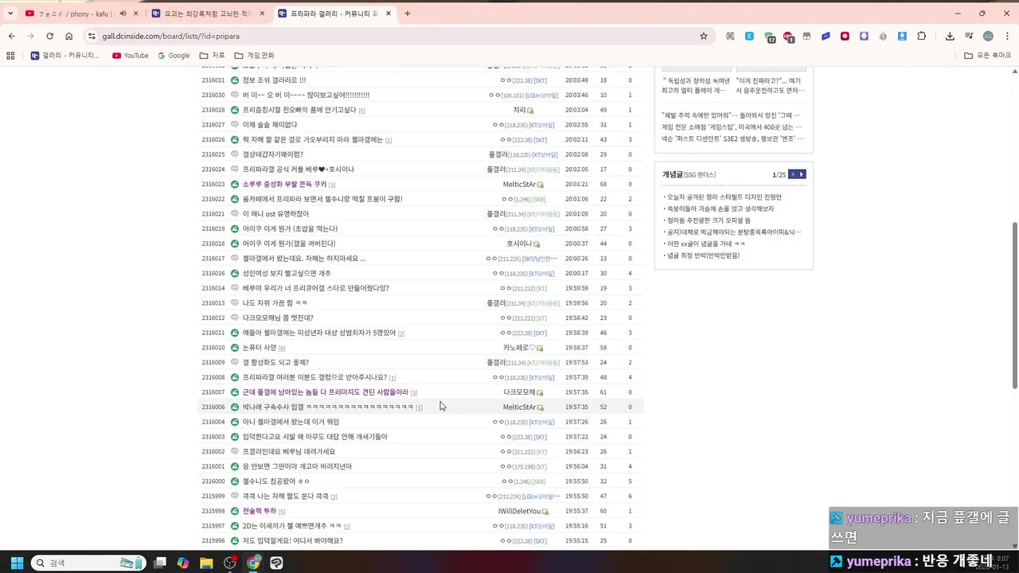
Task: Open the media controls music-note icon
Action: pos(969,36)
